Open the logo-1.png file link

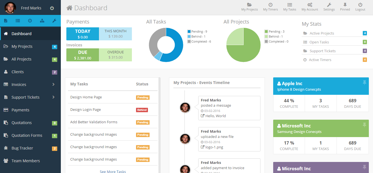pyautogui.click(x=214, y=147)
